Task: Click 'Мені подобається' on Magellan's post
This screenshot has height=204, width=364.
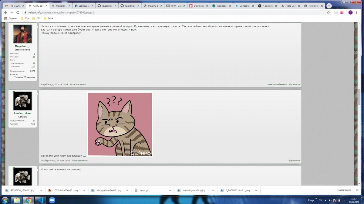Action: click(277, 85)
